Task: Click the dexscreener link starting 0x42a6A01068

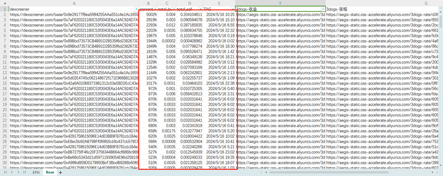Action: click(75, 83)
